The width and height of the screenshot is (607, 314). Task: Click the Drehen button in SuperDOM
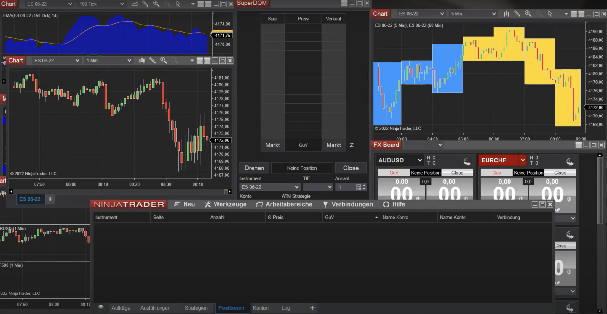pos(254,168)
